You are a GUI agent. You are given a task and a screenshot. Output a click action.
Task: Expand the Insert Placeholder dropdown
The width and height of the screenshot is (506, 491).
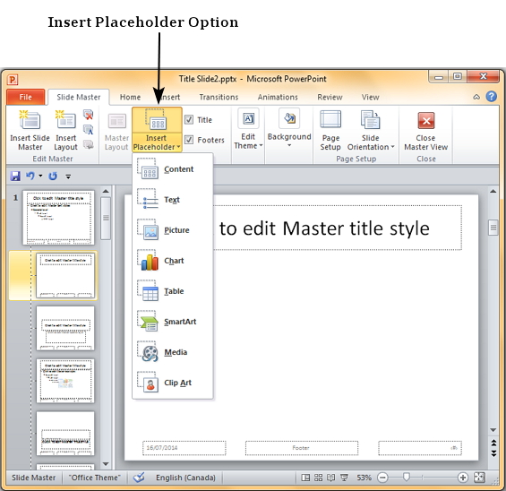(x=157, y=142)
